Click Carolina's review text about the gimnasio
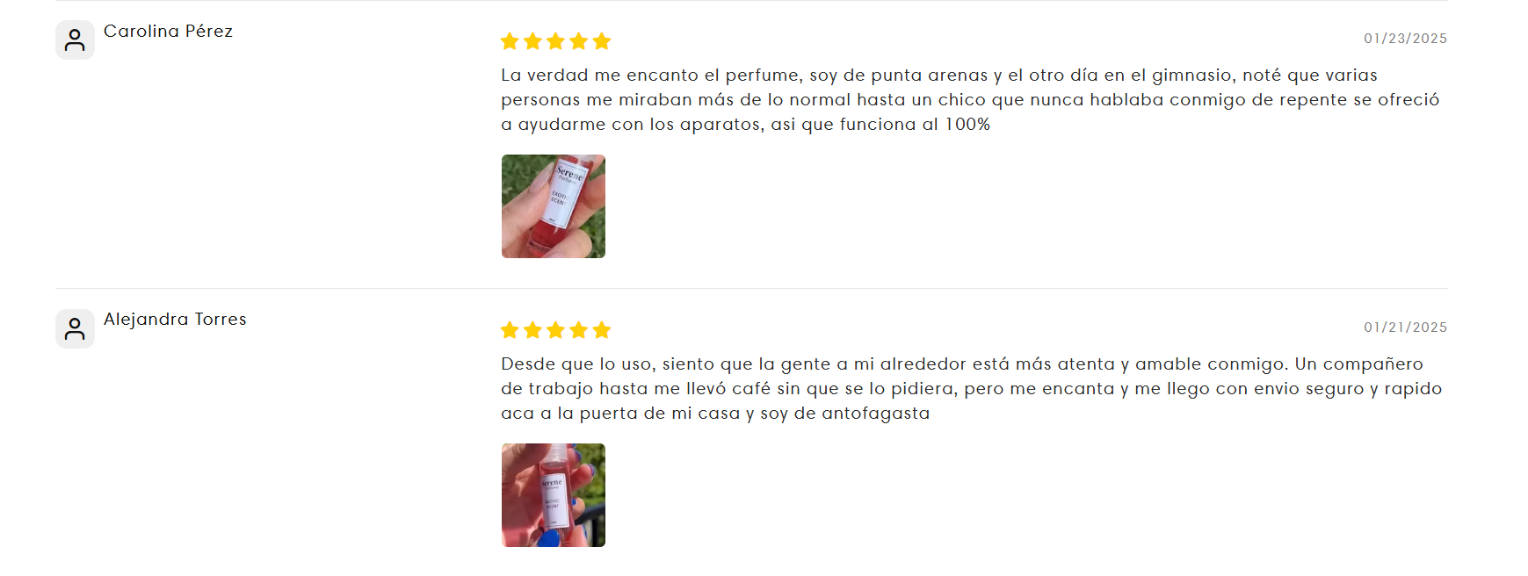1528x576 pixels. pyautogui.click(x=970, y=100)
